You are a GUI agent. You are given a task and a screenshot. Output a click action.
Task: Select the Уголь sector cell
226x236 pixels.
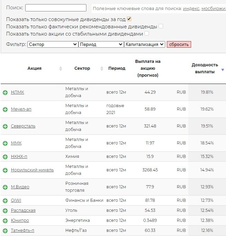click(x=71, y=210)
